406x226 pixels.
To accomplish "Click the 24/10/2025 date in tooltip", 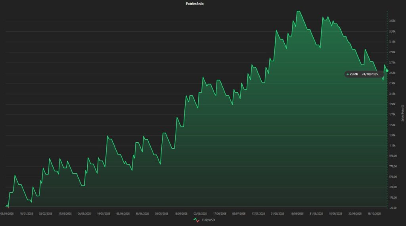I will coord(370,74).
